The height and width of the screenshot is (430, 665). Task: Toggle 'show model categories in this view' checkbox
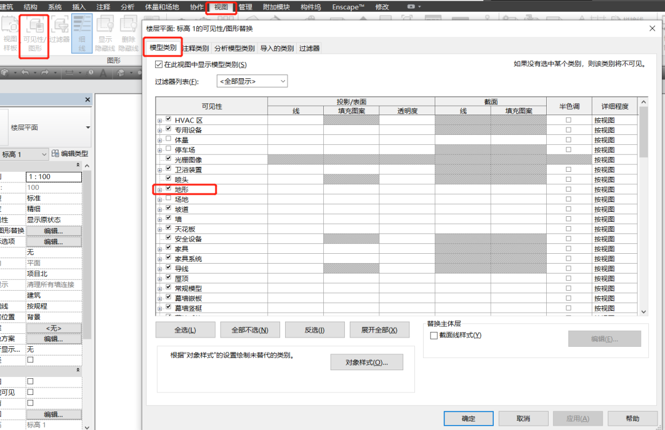(159, 65)
